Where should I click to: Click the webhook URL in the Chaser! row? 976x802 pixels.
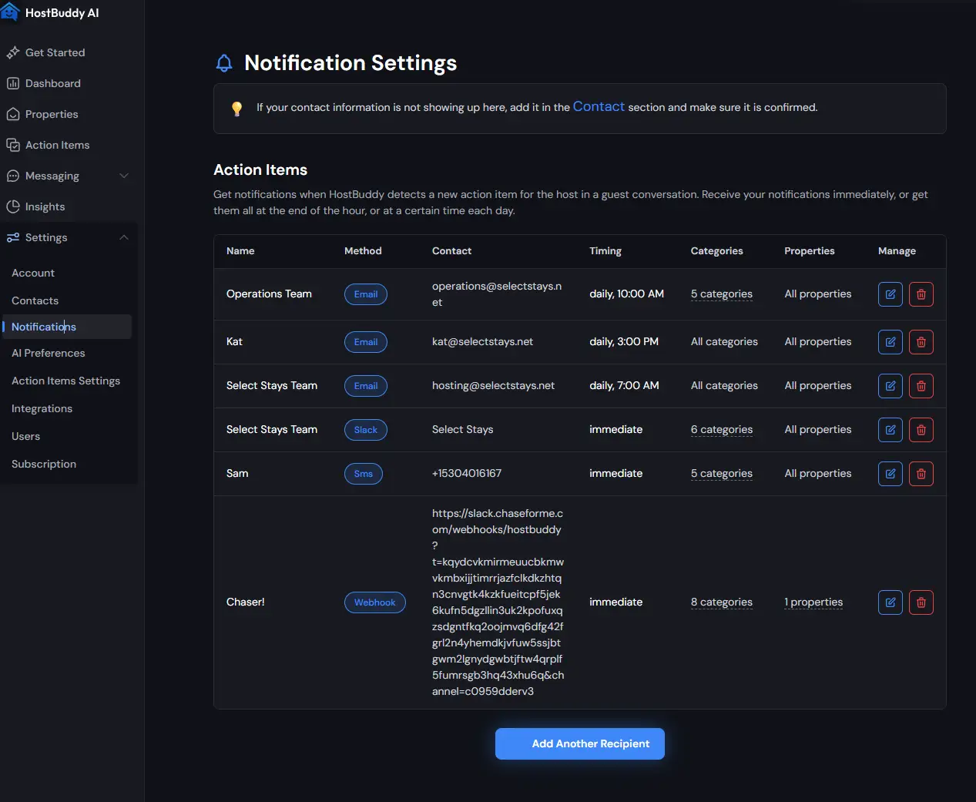pos(498,602)
